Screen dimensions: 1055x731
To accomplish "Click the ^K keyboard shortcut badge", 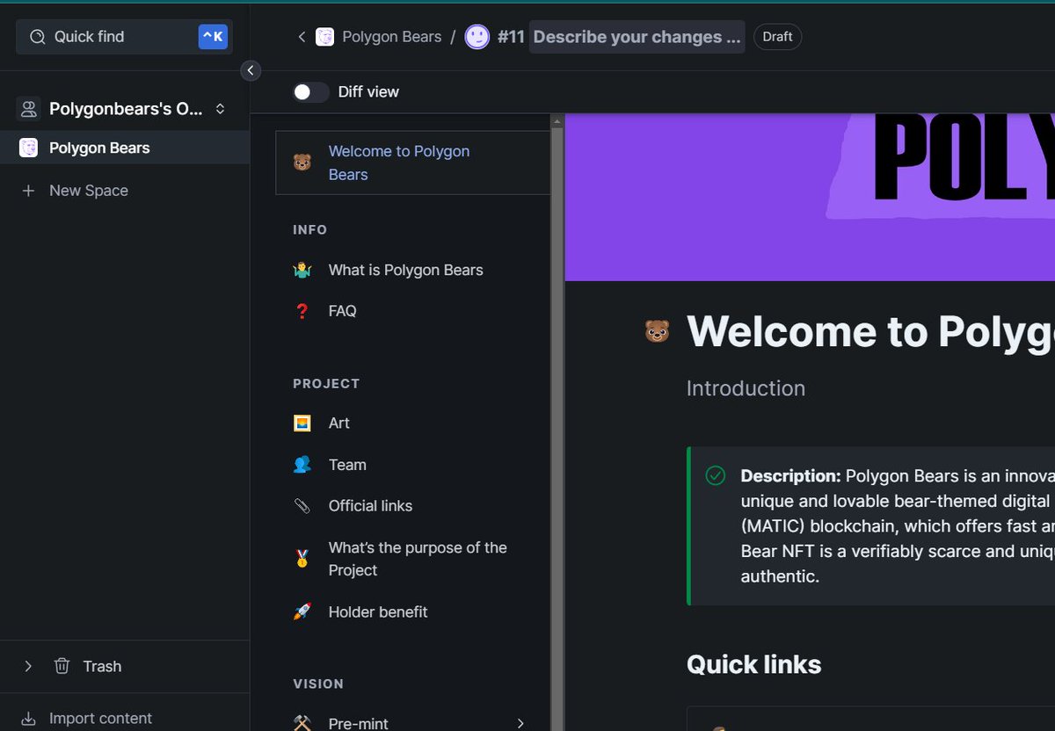I will tap(213, 37).
